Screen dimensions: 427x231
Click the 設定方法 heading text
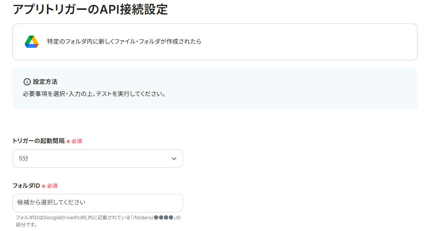coord(45,82)
